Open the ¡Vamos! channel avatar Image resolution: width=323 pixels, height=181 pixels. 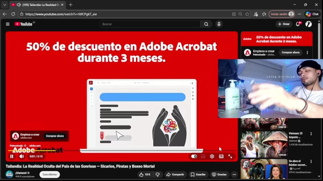(x=9, y=174)
